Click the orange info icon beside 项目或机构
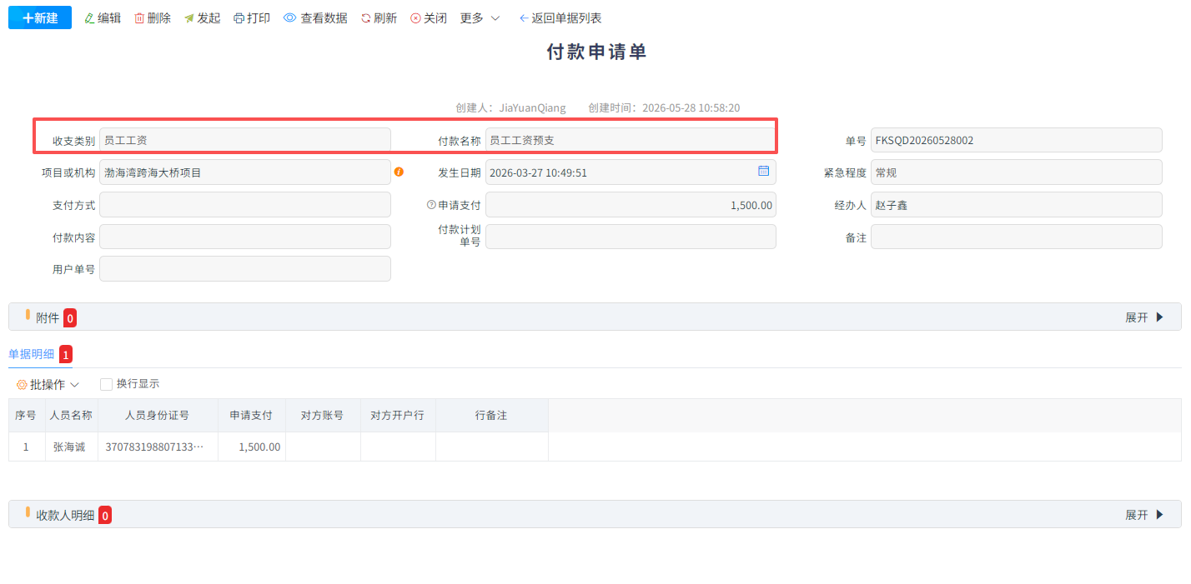The image size is (1191, 584). (x=399, y=172)
